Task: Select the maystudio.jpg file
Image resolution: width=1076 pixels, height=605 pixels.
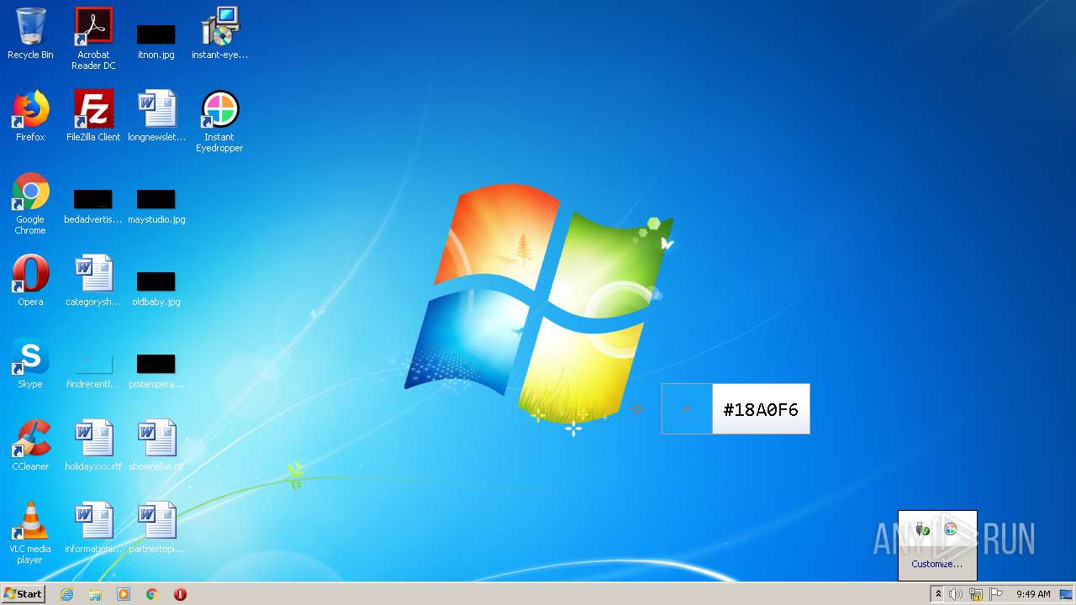Action: point(156,206)
